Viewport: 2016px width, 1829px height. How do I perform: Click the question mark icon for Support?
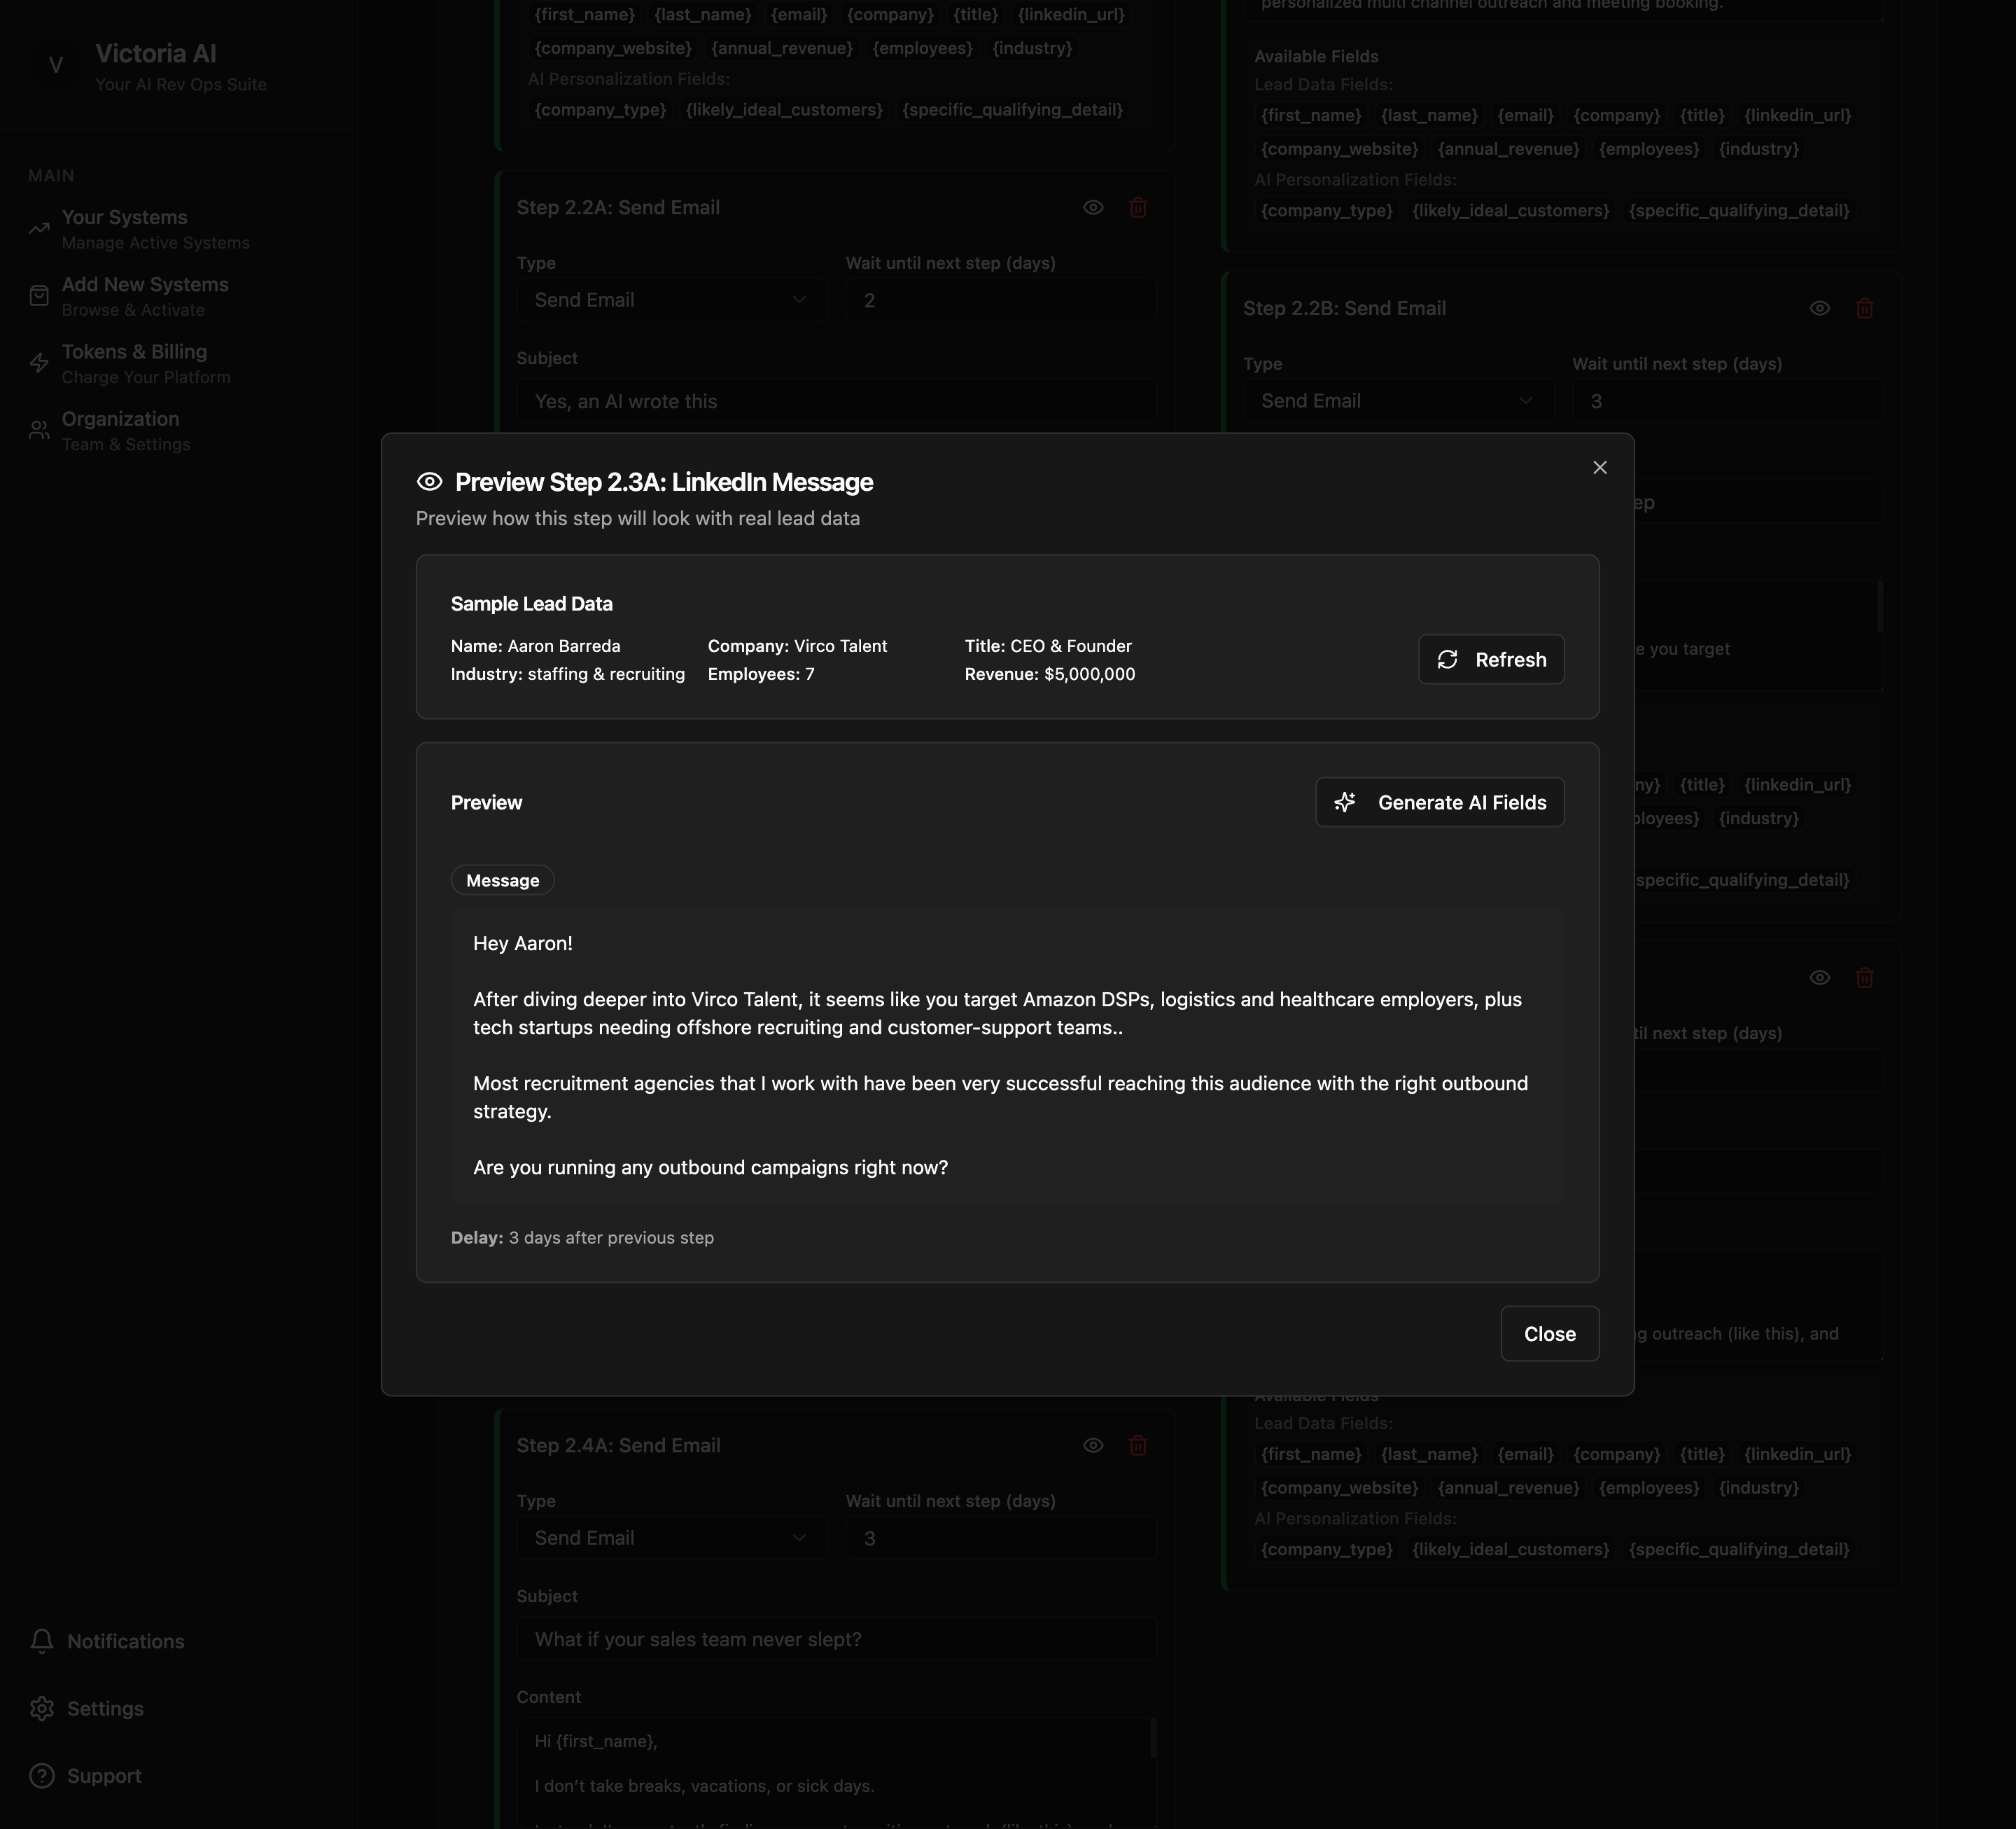click(x=41, y=1775)
